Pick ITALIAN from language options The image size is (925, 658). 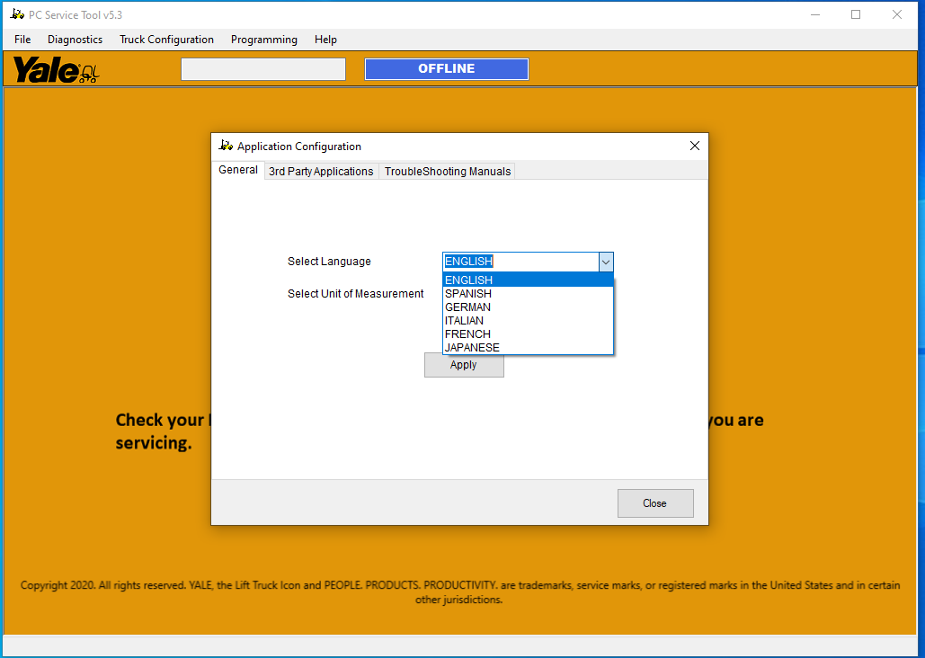(x=464, y=321)
